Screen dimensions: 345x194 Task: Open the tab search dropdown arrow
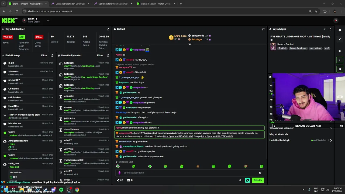4,4
